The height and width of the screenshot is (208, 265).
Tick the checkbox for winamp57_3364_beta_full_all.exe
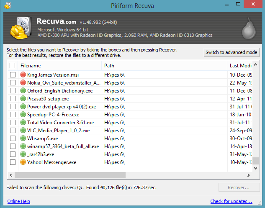[x=13, y=146]
